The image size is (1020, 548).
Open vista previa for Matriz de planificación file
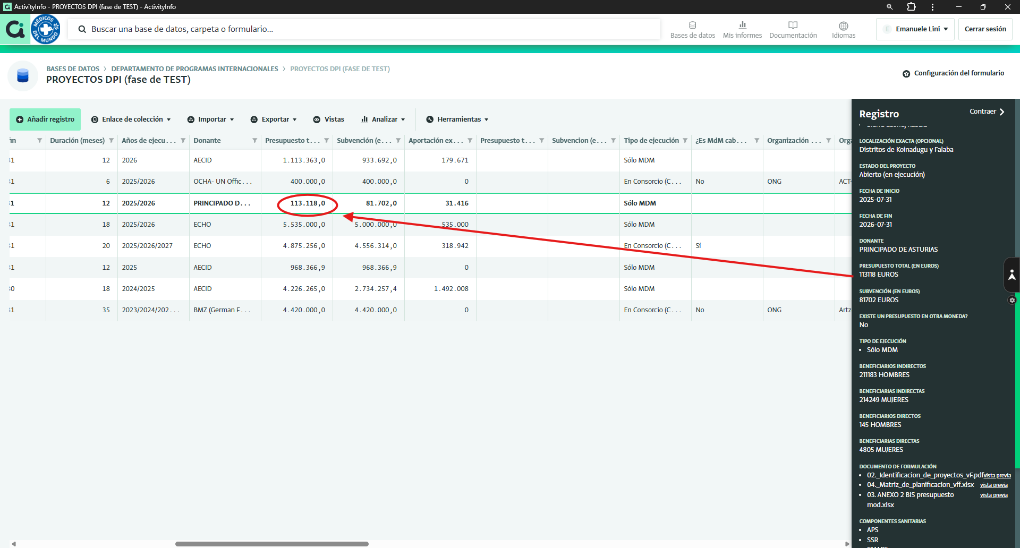tap(993, 485)
